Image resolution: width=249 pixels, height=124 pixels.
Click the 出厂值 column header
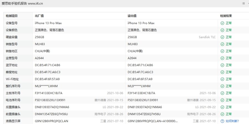[39, 16]
